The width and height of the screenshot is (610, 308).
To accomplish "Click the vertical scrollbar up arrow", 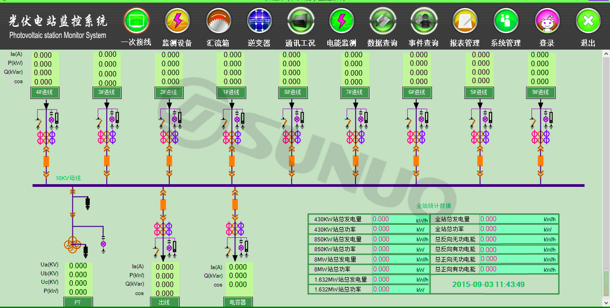I will click(606, 54).
